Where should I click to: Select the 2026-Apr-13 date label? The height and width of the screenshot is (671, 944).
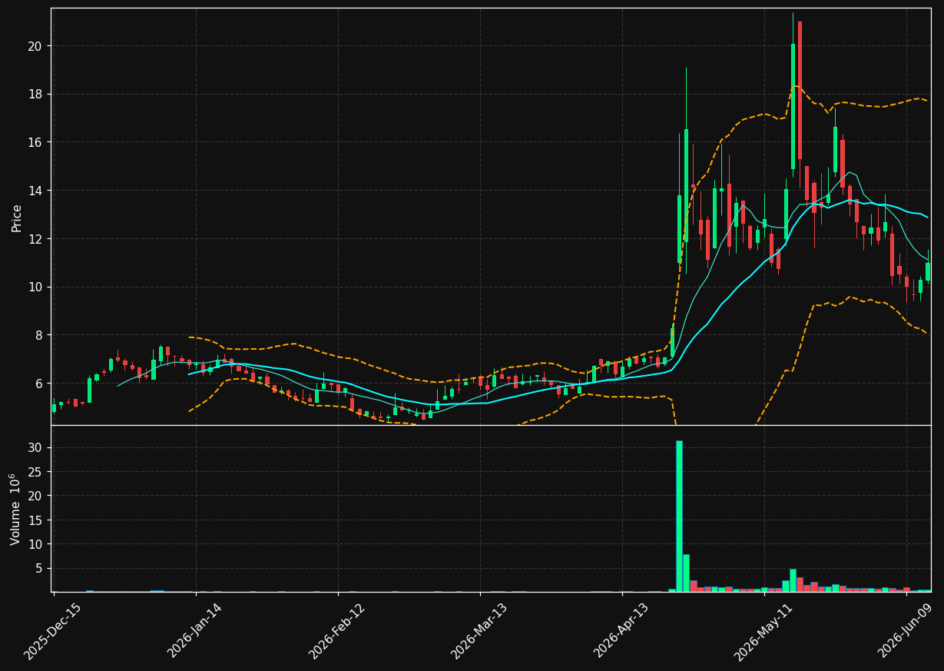click(622, 631)
